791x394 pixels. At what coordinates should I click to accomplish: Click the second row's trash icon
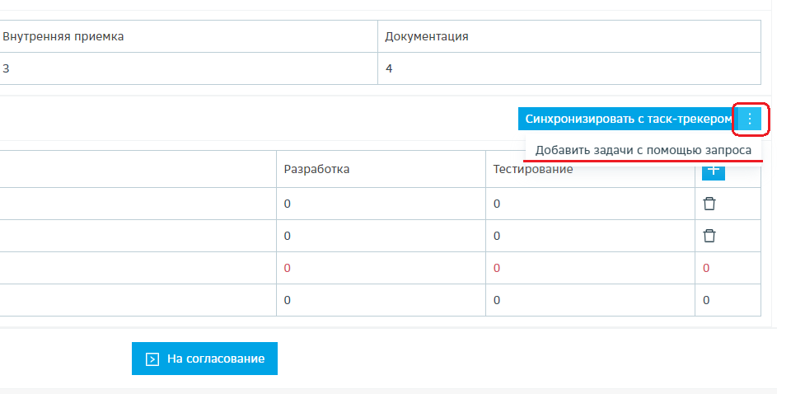pos(709,236)
